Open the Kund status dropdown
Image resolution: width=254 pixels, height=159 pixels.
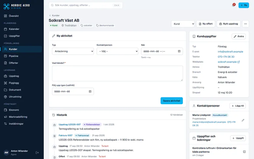183,24
